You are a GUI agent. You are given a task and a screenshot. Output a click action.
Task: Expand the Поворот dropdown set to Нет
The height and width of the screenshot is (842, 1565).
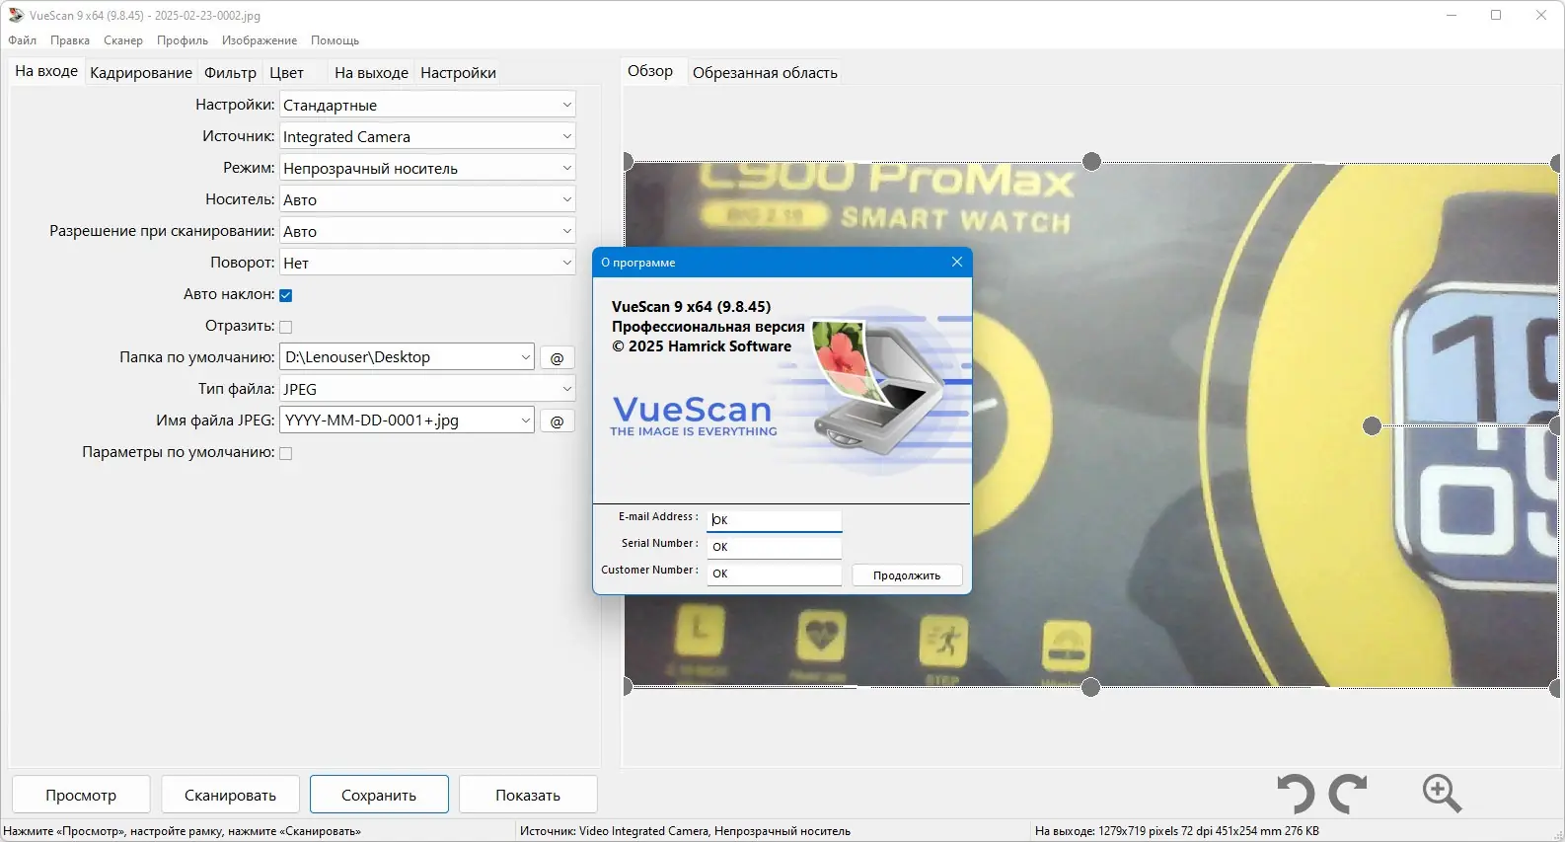click(427, 263)
